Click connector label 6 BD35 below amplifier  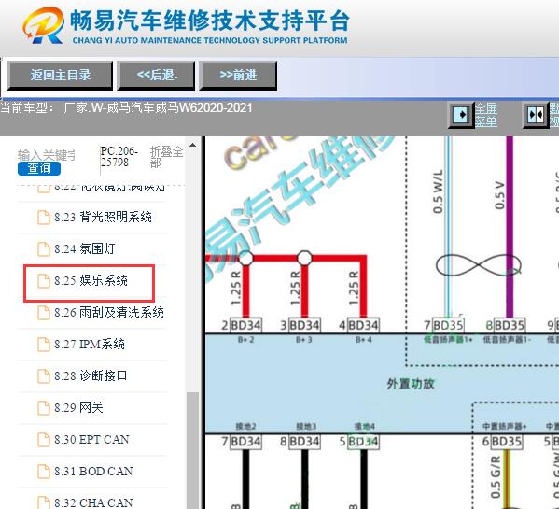click(502, 442)
